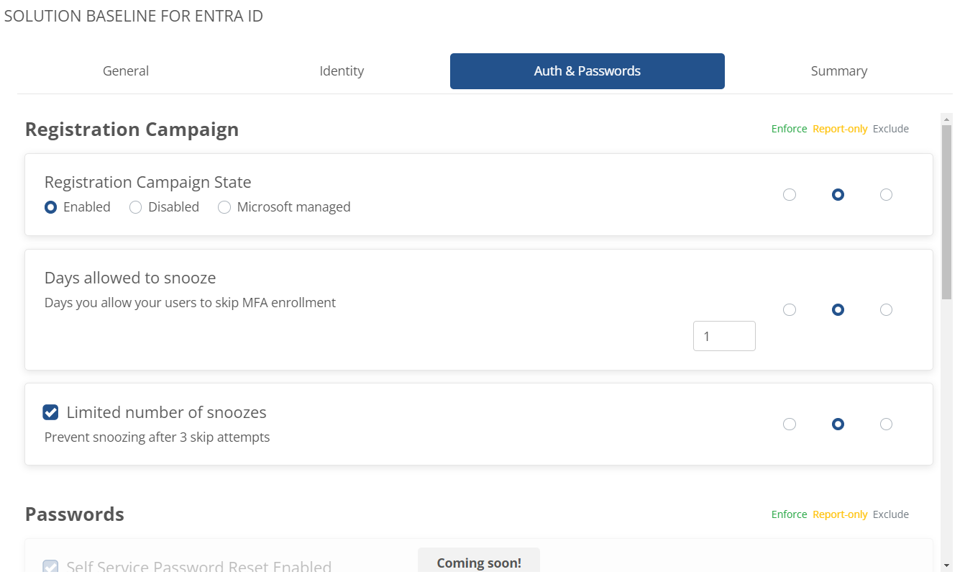
Task: Select the Auth & Passwords tab
Action: pyautogui.click(x=587, y=71)
